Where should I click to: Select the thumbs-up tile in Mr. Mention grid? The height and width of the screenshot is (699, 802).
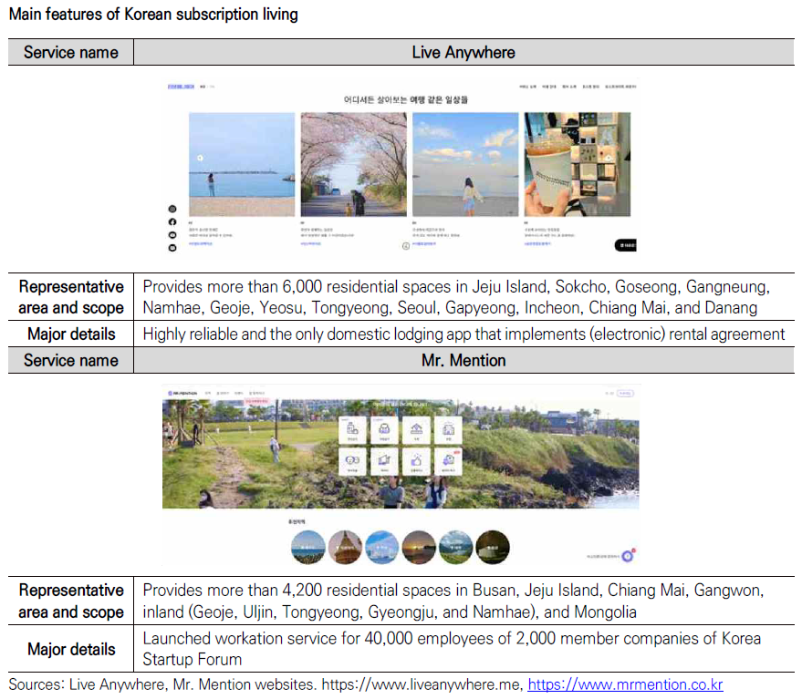(x=416, y=462)
